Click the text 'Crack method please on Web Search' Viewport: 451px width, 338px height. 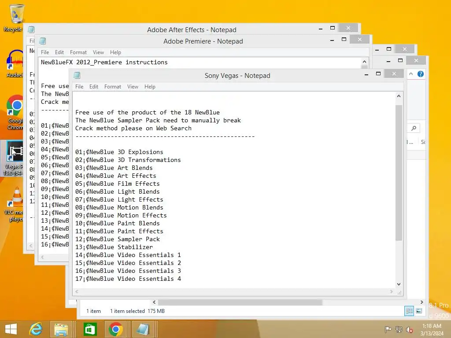pos(133,128)
